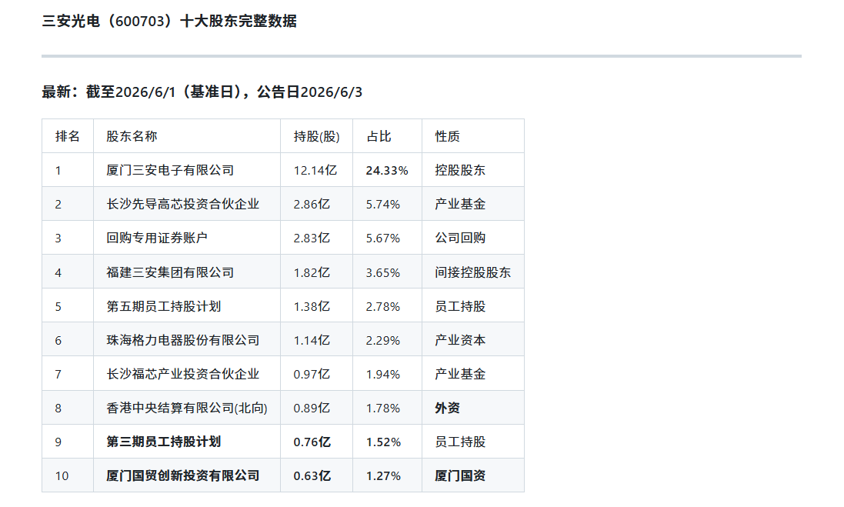Click the 5.67% percentage
Image resolution: width=844 pixels, height=507 pixels.
tap(382, 238)
